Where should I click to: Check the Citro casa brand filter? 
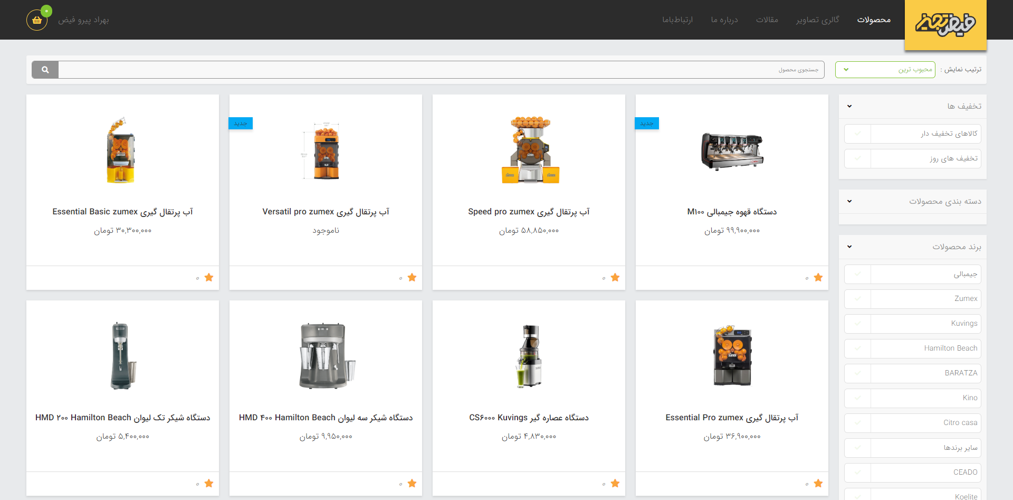tap(857, 423)
